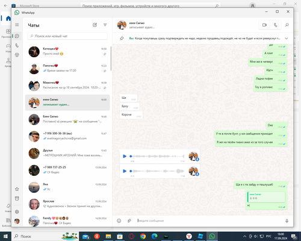Play the first voice message
This screenshot has height=241, width=301.
click(x=125, y=156)
